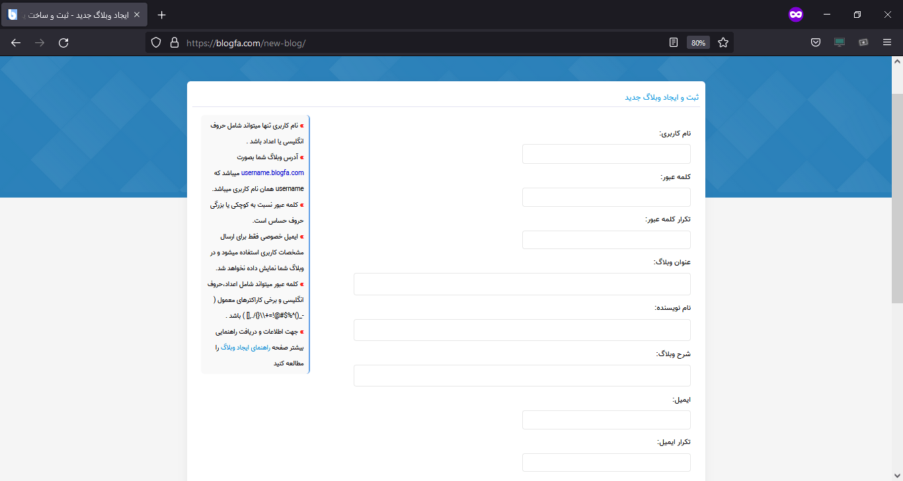Image resolution: width=903 pixels, height=481 pixels.
Task: Focus the نام کاربری username field
Action: [x=606, y=154]
